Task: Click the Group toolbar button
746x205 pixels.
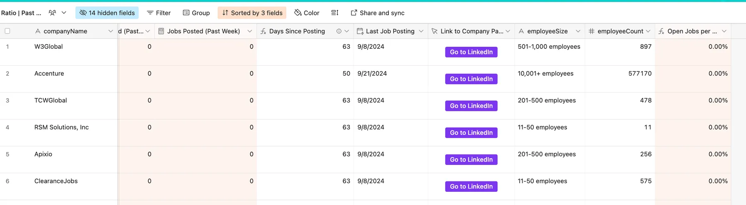Action: 196,13
